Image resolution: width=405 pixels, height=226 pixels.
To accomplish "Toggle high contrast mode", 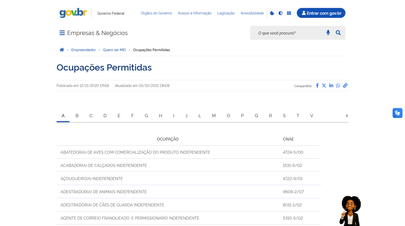I will click(280, 13).
